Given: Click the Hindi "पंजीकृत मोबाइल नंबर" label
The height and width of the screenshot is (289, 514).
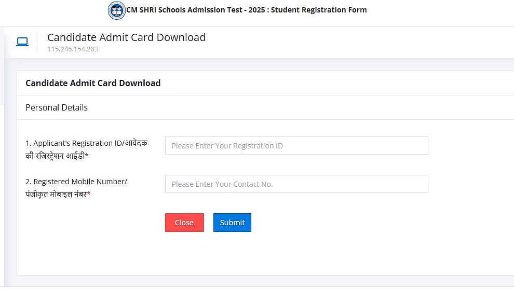Looking at the screenshot, I should coord(56,195).
